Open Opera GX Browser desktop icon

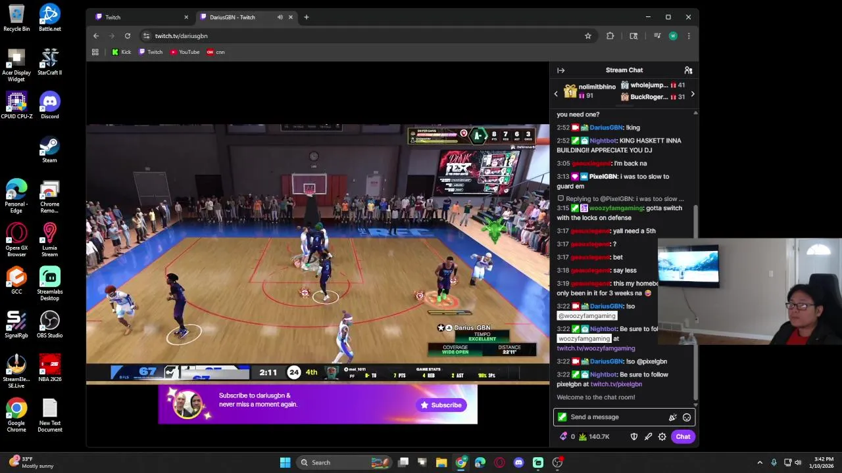click(16, 240)
